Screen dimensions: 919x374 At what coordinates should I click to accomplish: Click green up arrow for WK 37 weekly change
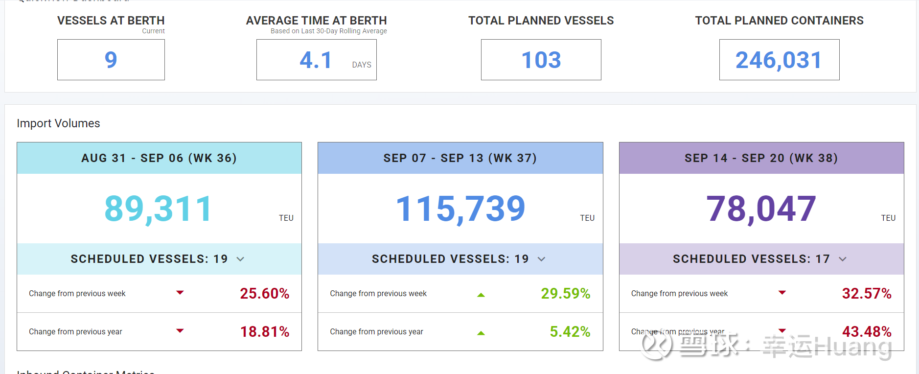(x=481, y=295)
